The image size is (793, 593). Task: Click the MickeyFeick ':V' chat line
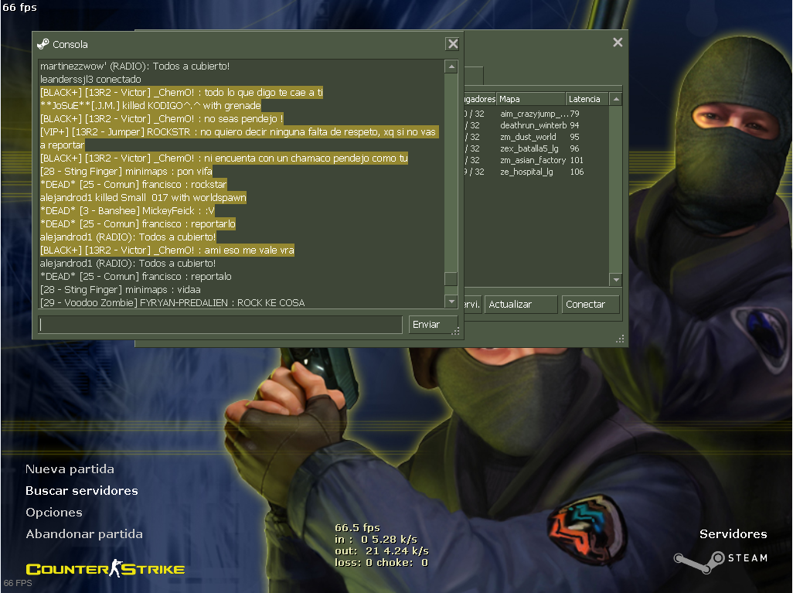pos(127,211)
